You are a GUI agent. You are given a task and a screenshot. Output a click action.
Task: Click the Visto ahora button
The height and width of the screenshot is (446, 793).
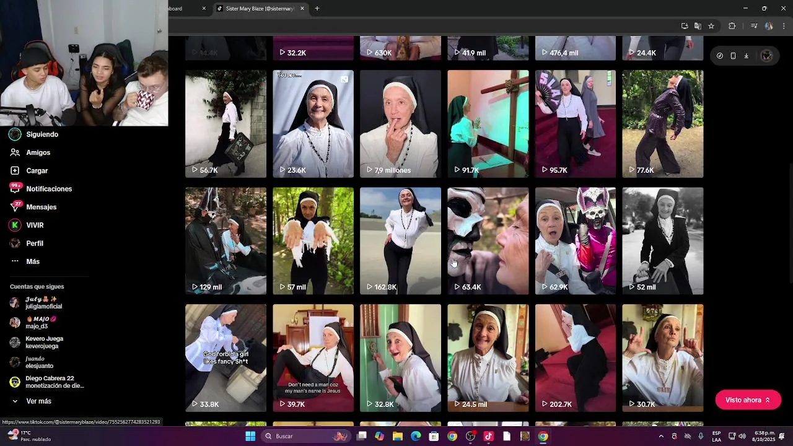pyautogui.click(x=748, y=400)
